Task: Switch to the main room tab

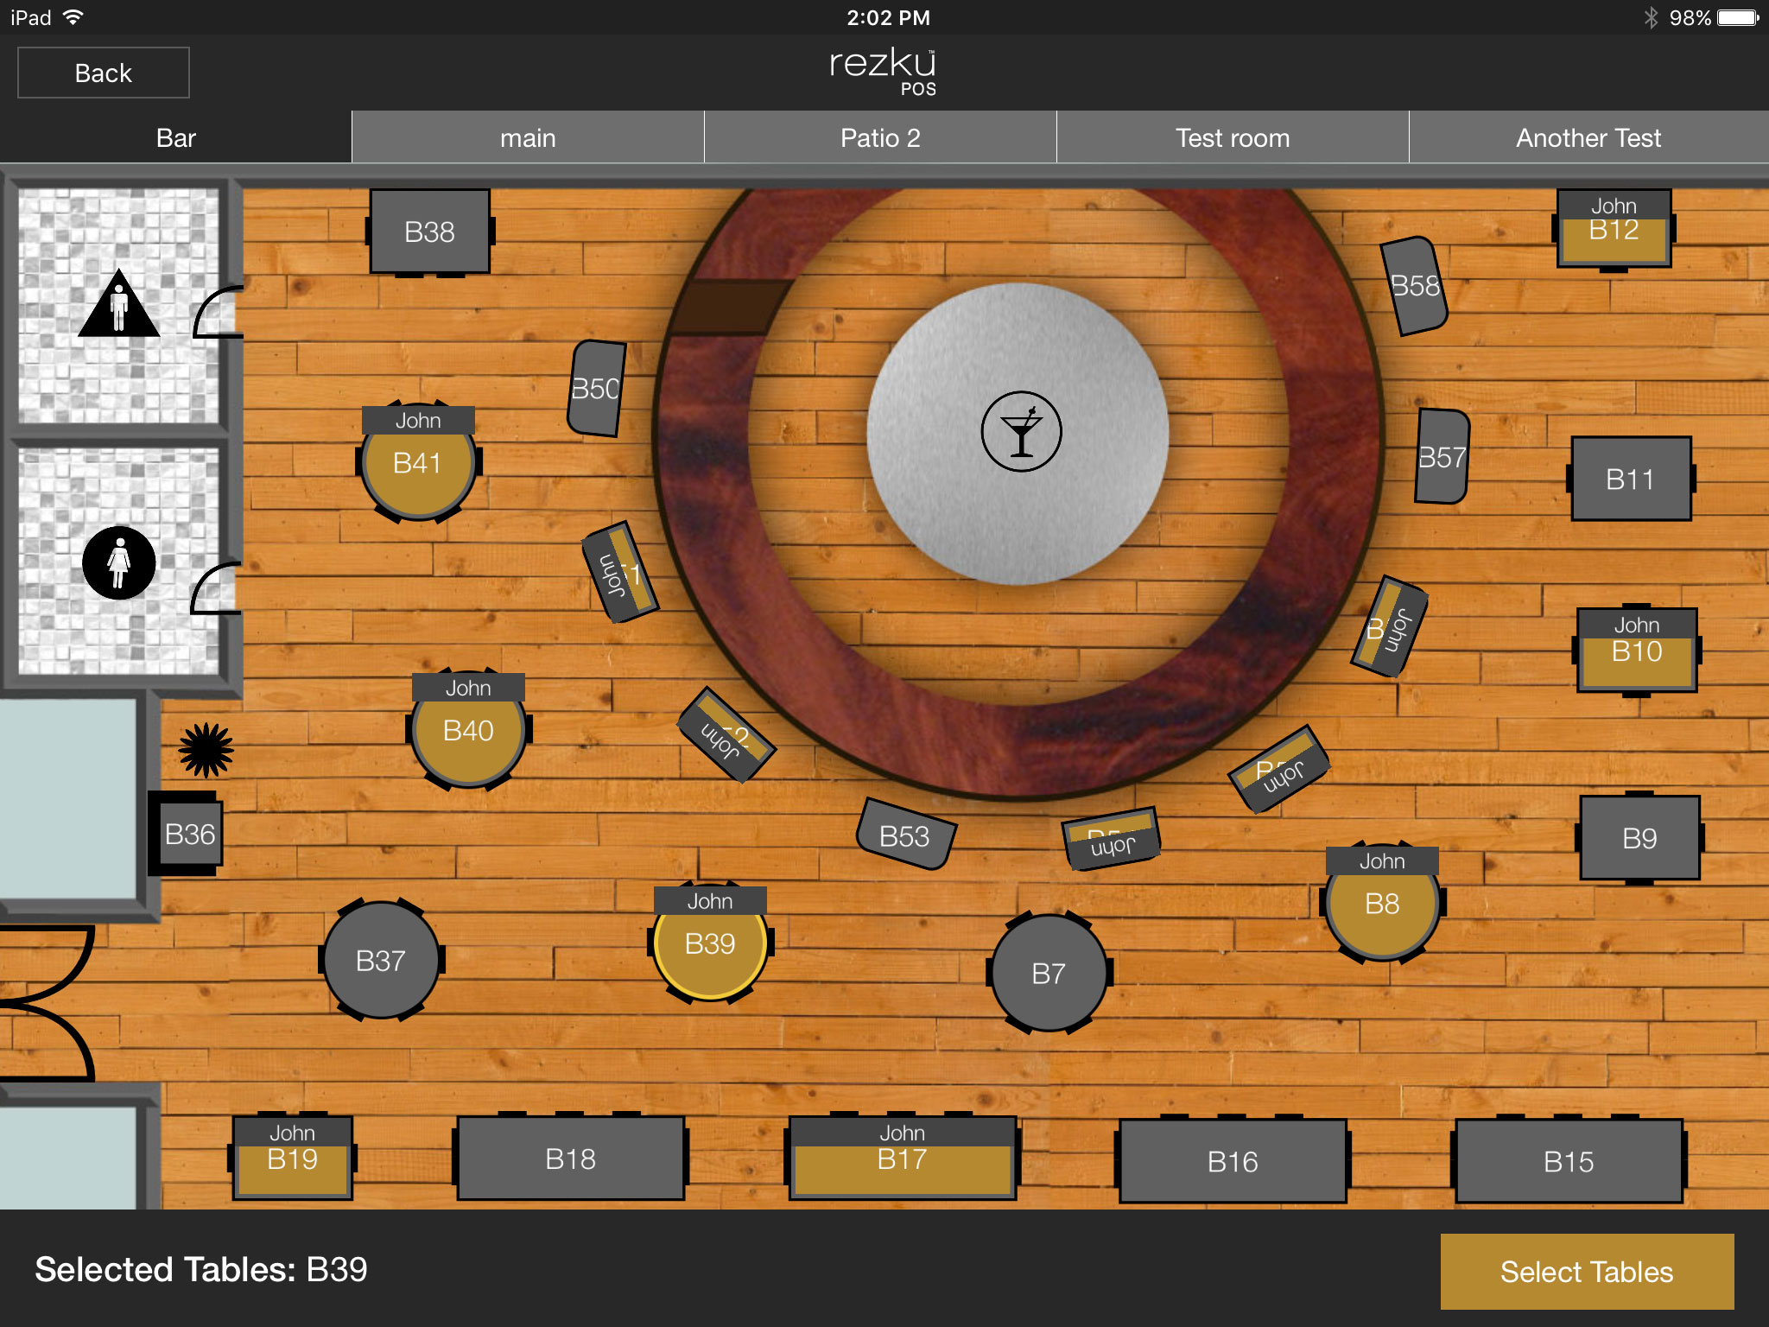Action: (528, 138)
